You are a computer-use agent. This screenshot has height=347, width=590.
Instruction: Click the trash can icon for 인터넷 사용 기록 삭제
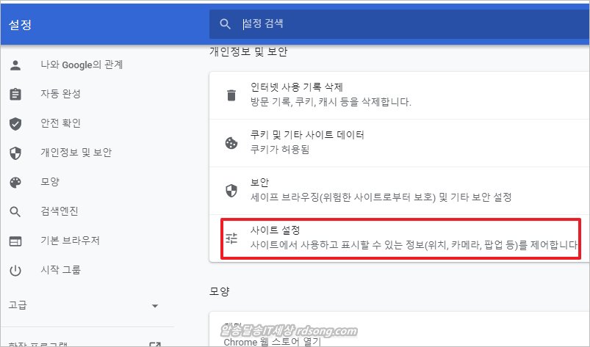click(231, 95)
